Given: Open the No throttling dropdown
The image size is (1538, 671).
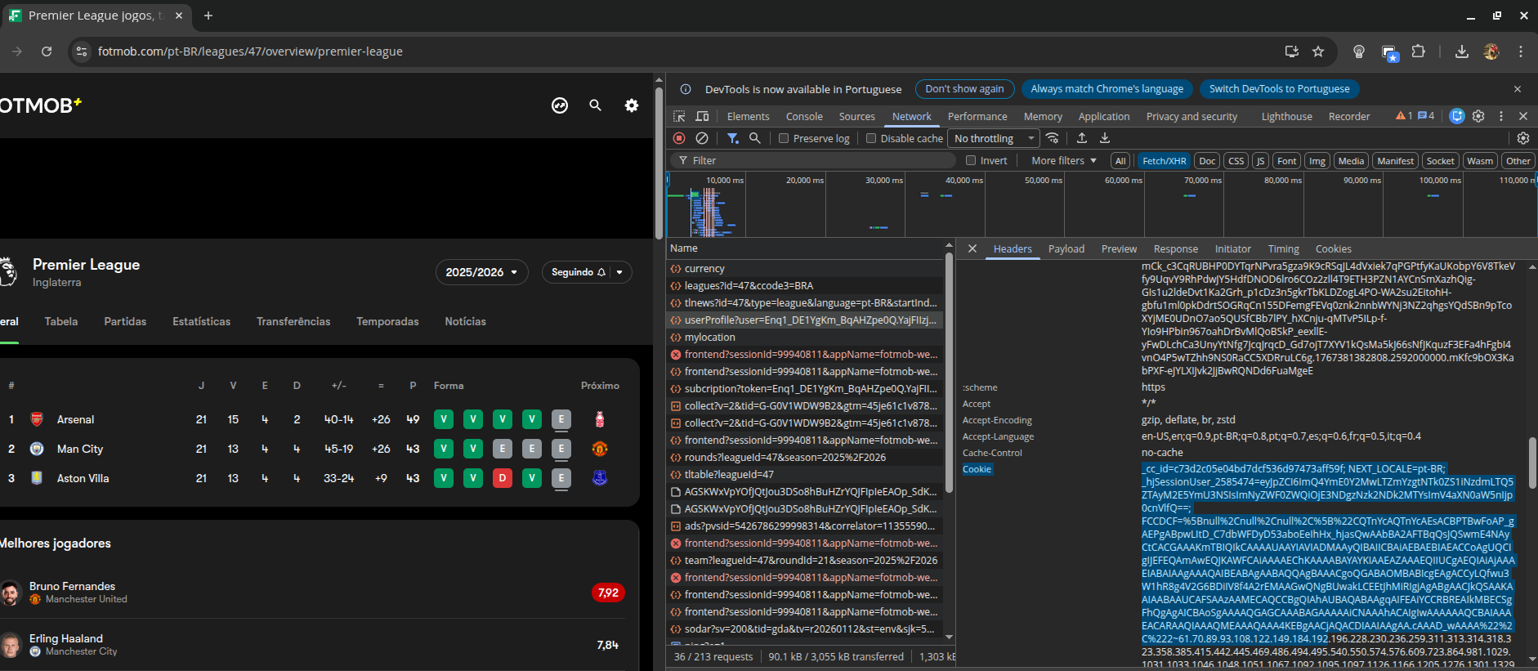Looking at the screenshot, I should [x=993, y=138].
